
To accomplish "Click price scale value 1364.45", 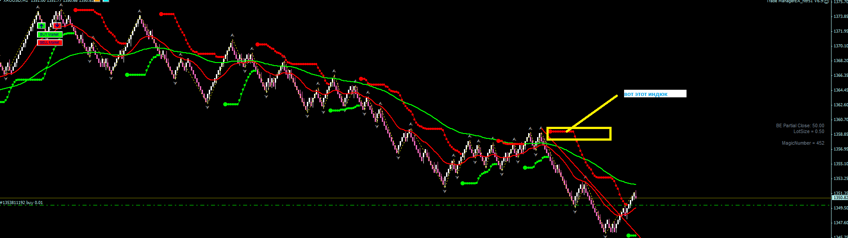I will point(840,90).
